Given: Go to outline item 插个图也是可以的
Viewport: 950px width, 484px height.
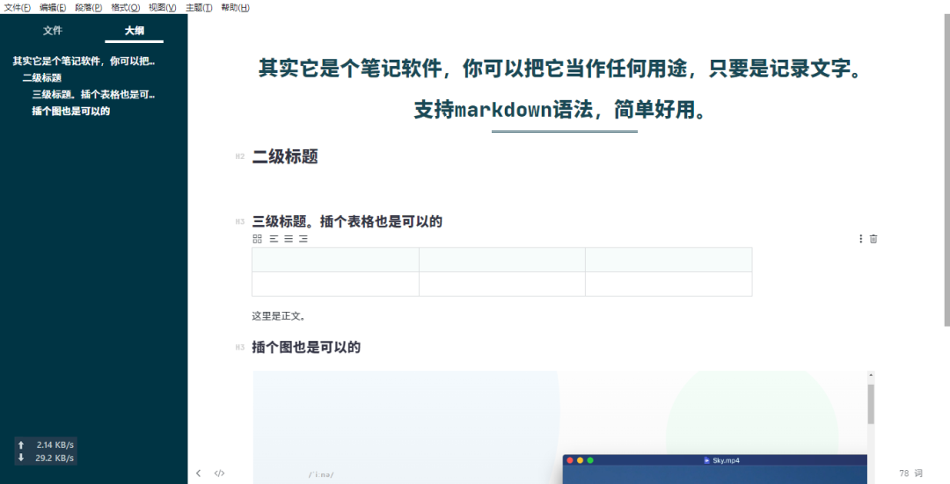Looking at the screenshot, I should point(71,111).
